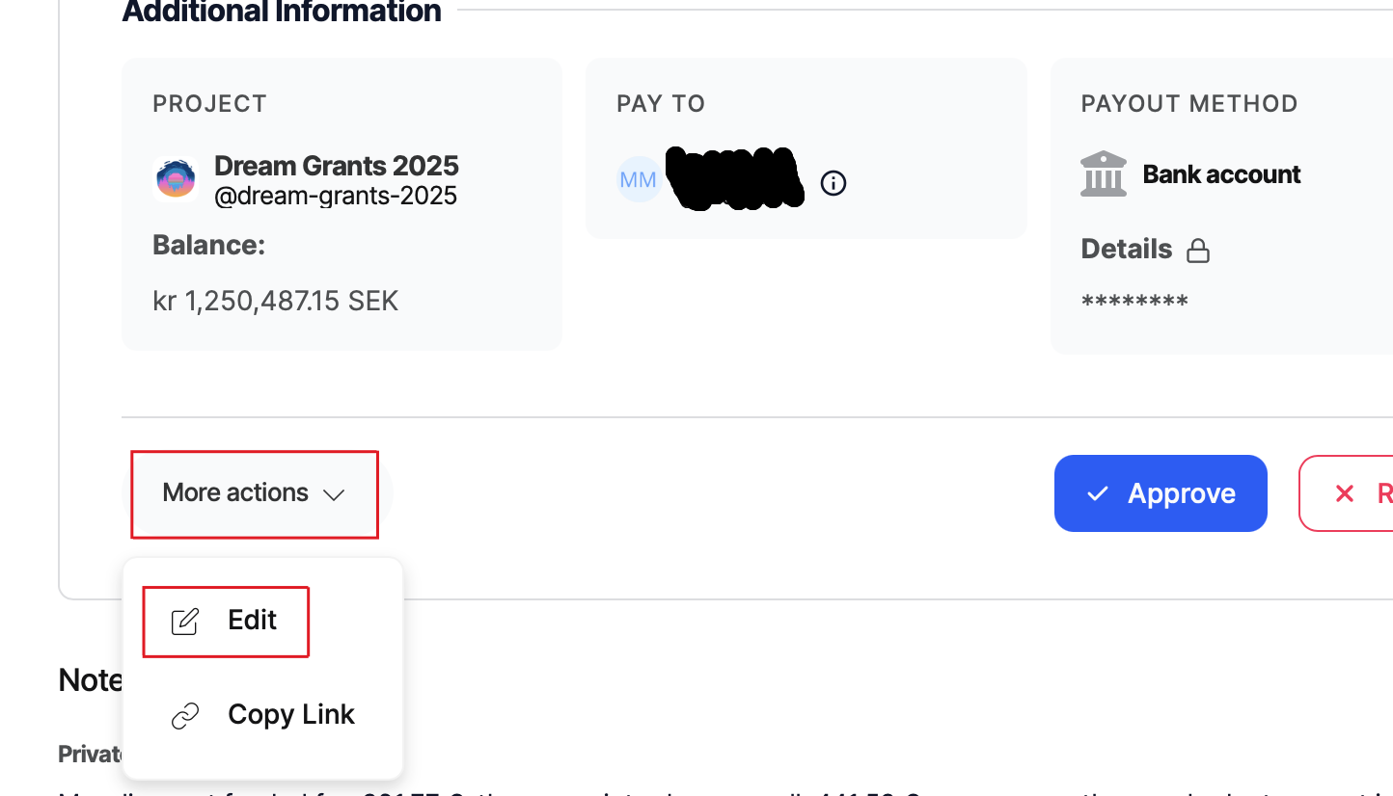Click the Bank account payout method label

point(1221,174)
